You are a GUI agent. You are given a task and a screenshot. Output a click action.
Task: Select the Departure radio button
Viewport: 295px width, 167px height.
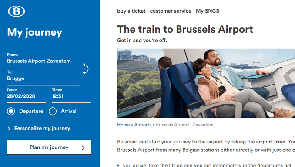11,111
